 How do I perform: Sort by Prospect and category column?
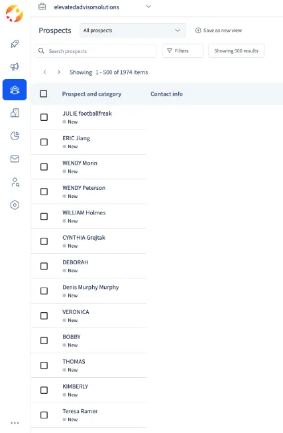(91, 94)
